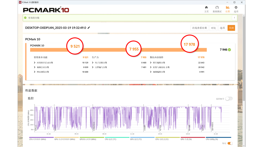Open the 基准测试 benchmark gauge icon
Image resolution: width=263 pixels, height=147 pixels.
pyautogui.click(x=217, y=8)
